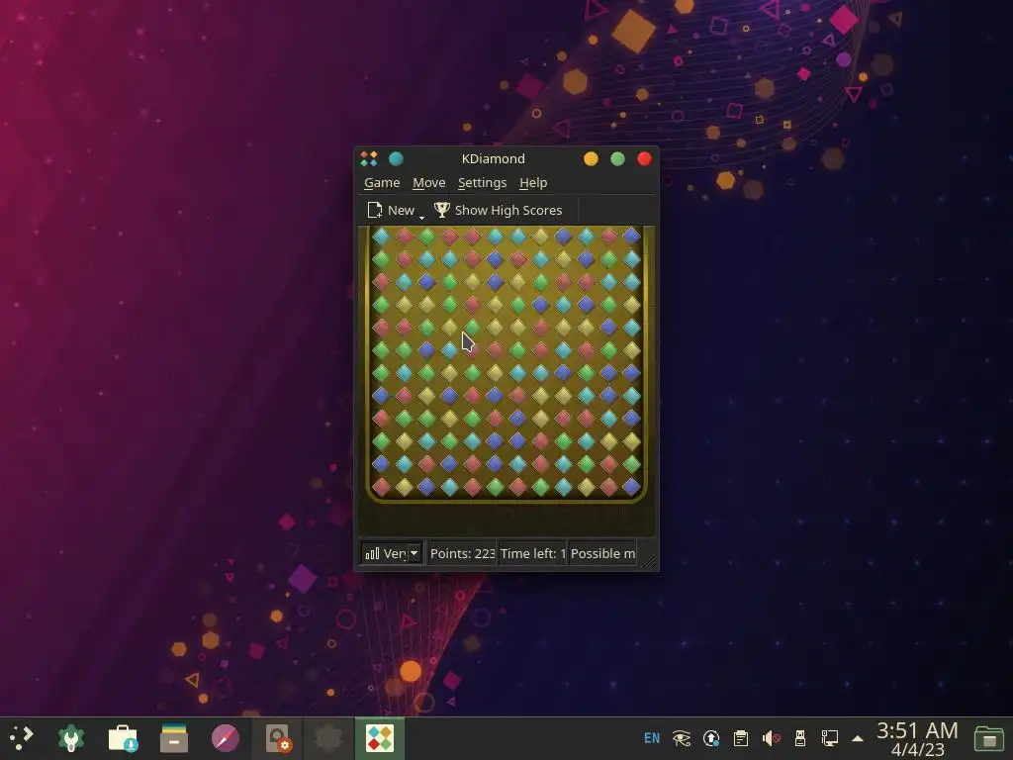
Task: Toggle the teal on-all-desktops title bar button
Action: pos(396,158)
